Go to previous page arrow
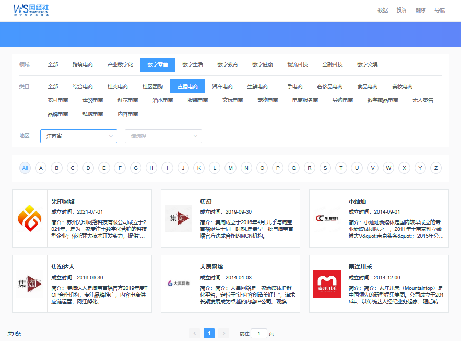The width and height of the screenshot is (461, 341). pyautogui.click(x=195, y=333)
